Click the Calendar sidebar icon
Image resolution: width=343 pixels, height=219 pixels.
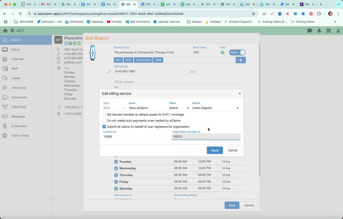tap(5, 59)
